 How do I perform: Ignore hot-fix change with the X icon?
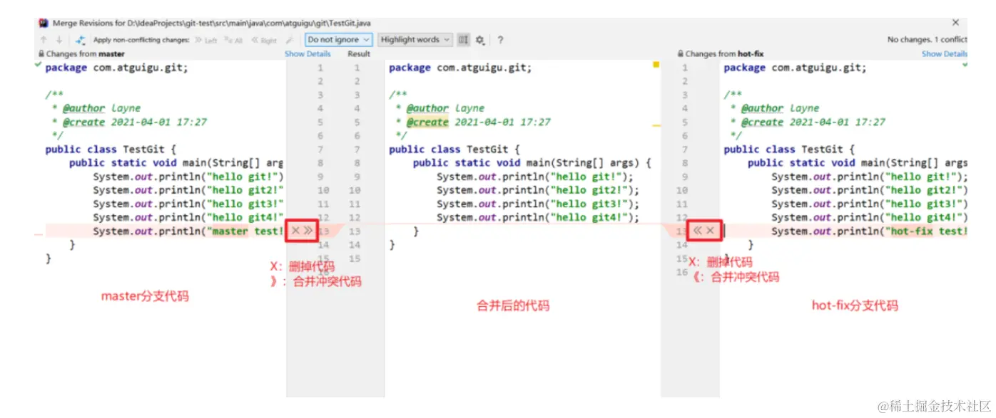click(x=710, y=231)
